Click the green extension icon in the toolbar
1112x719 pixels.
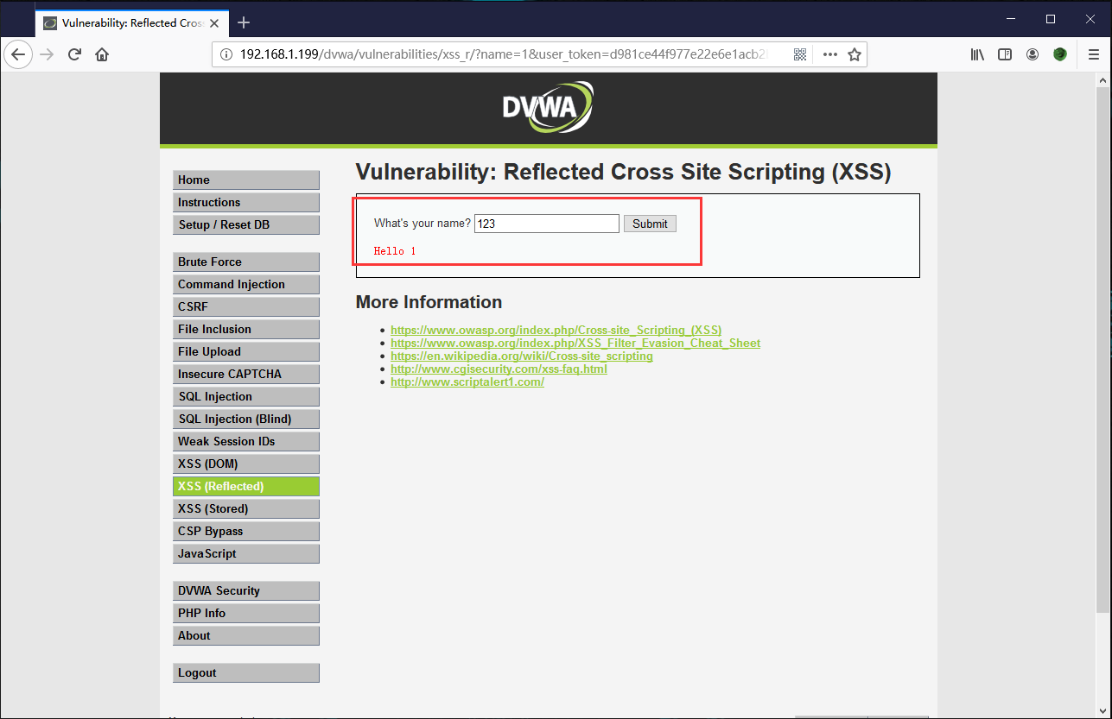(1059, 54)
